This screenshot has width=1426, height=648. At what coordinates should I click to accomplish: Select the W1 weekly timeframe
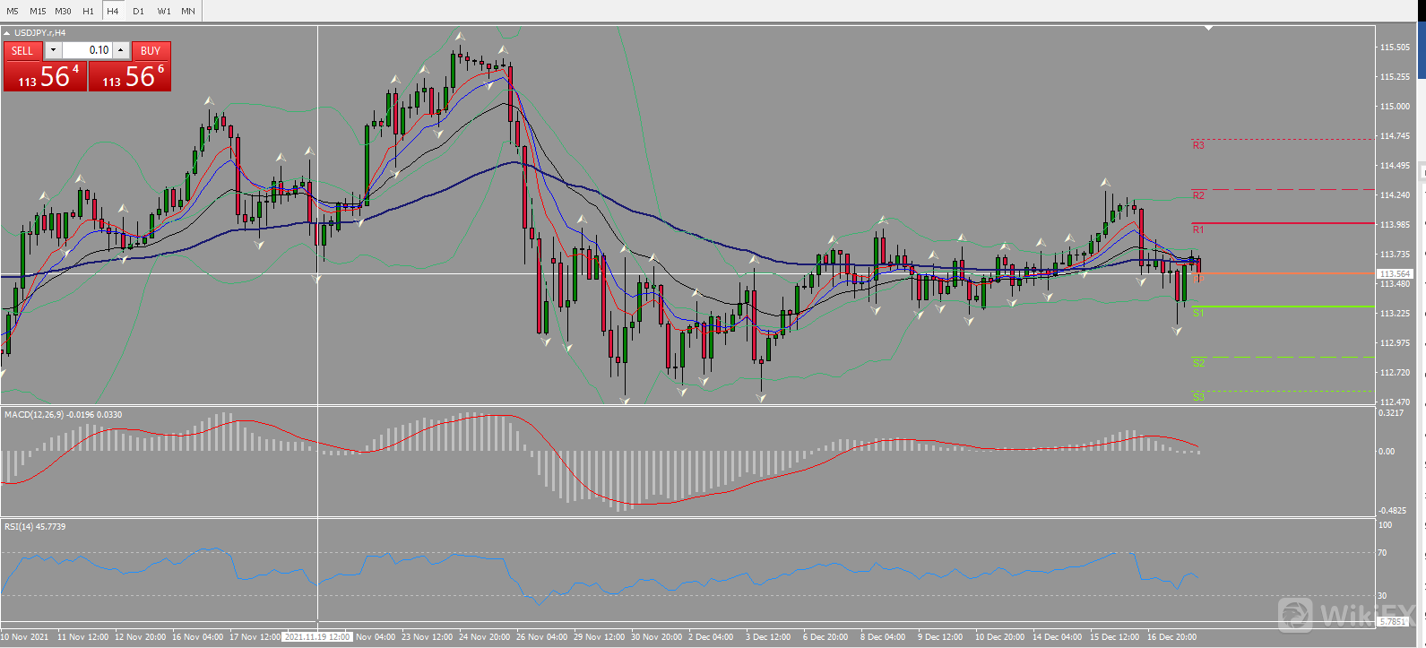pyautogui.click(x=164, y=11)
